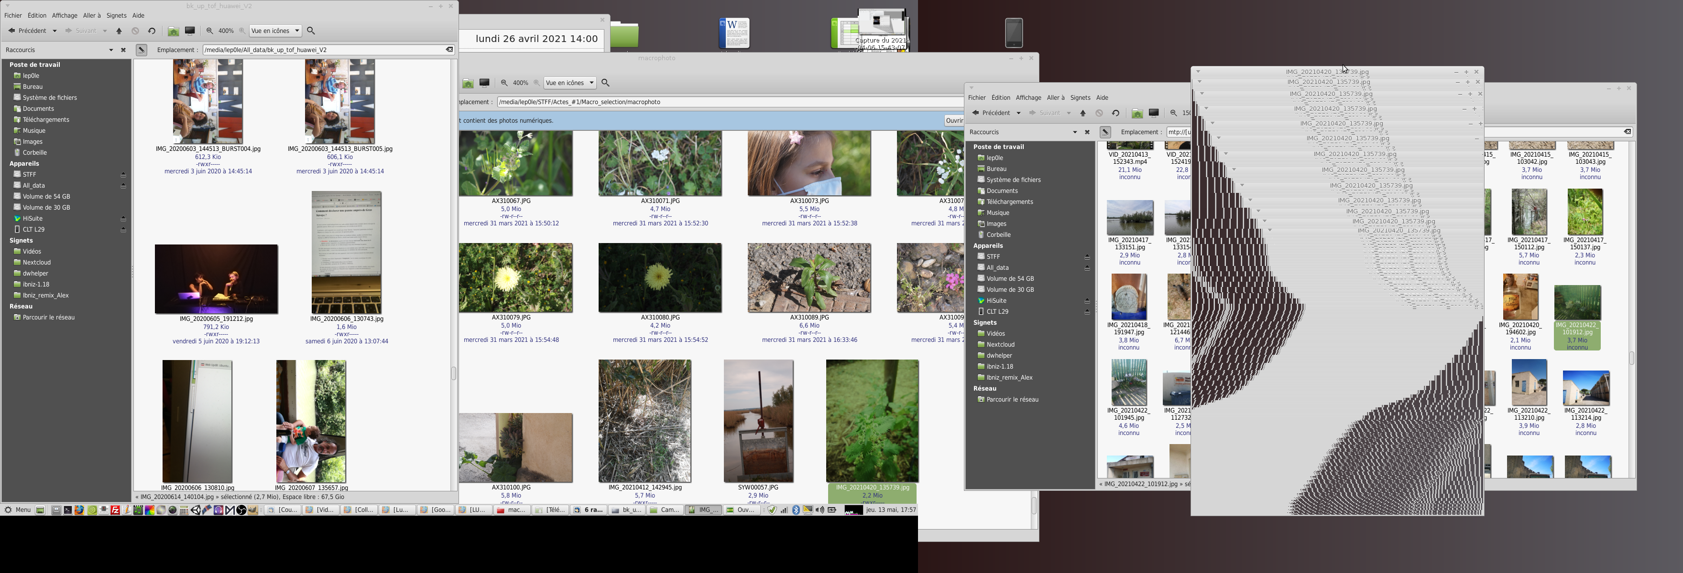The width and height of the screenshot is (1683, 573).
Task: Close the Raccourcis side pane in left window
Action: point(123,50)
